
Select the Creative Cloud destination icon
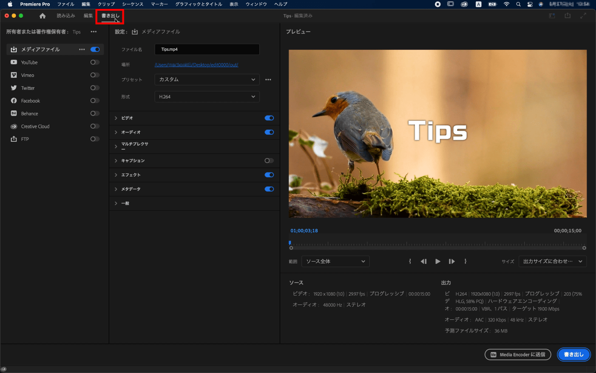(14, 126)
